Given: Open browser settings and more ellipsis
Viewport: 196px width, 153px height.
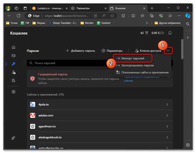Looking at the screenshot, I should (x=179, y=16).
